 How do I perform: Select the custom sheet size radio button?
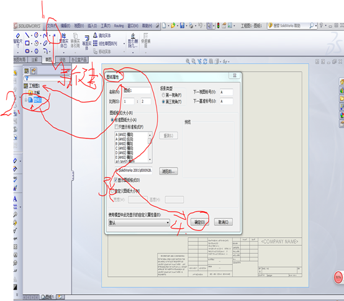click(x=112, y=191)
